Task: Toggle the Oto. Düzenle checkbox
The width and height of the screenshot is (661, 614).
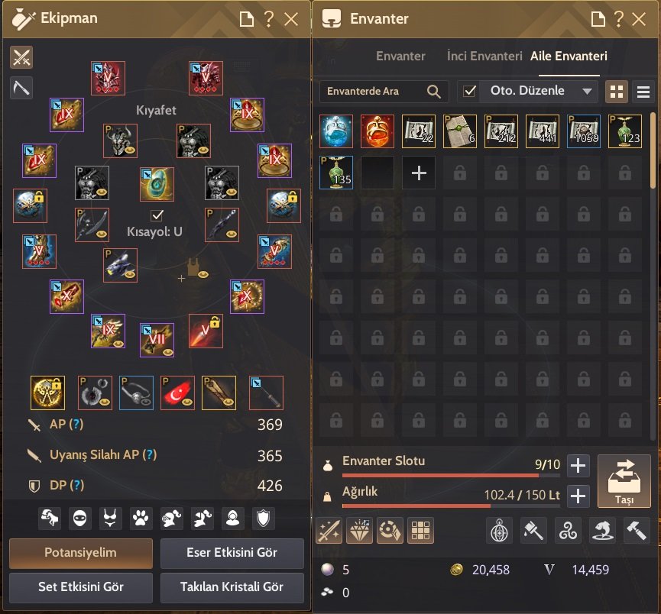Action: point(469,91)
